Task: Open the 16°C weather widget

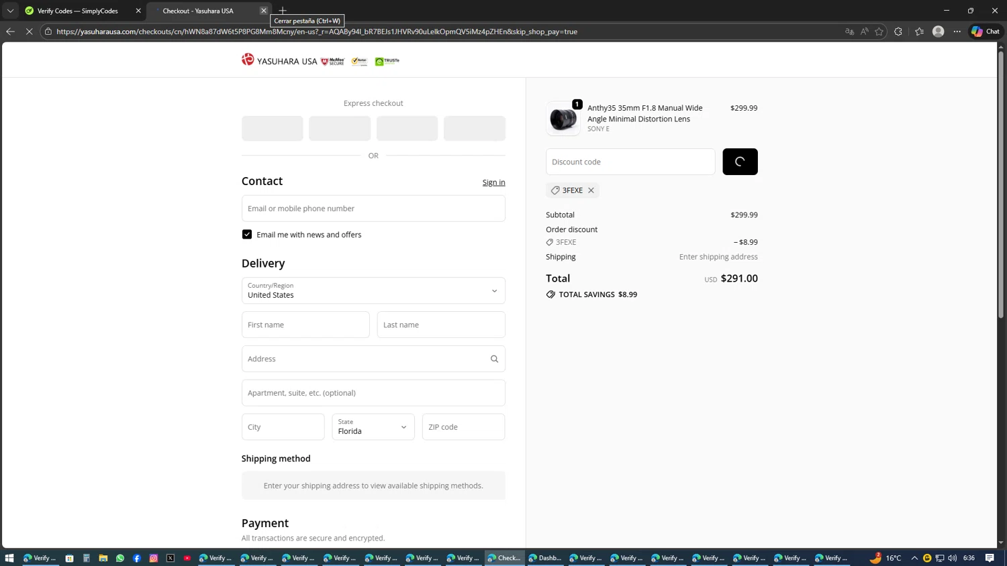Action: (x=886, y=558)
